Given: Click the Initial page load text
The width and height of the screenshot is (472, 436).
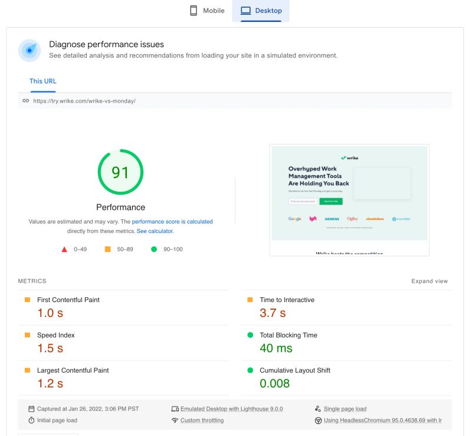Looking at the screenshot, I should [x=57, y=420].
